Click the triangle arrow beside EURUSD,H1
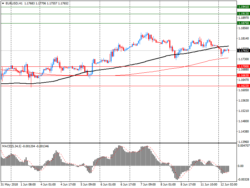The image size is (250, 188). click(3, 3)
